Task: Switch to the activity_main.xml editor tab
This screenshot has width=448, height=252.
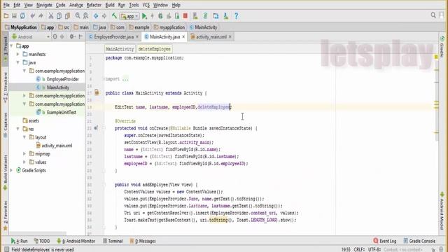Action: click(211, 37)
